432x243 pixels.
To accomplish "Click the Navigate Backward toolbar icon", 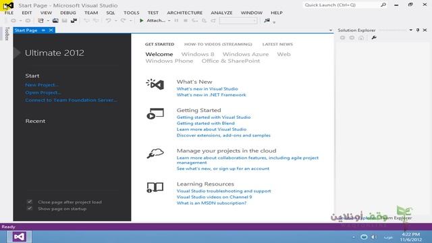I will pyautogui.click(x=13, y=20).
